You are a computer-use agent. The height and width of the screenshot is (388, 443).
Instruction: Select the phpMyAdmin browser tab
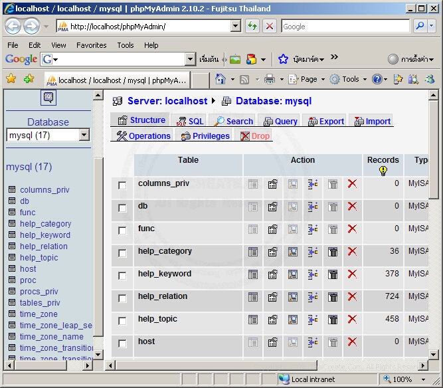click(x=118, y=80)
